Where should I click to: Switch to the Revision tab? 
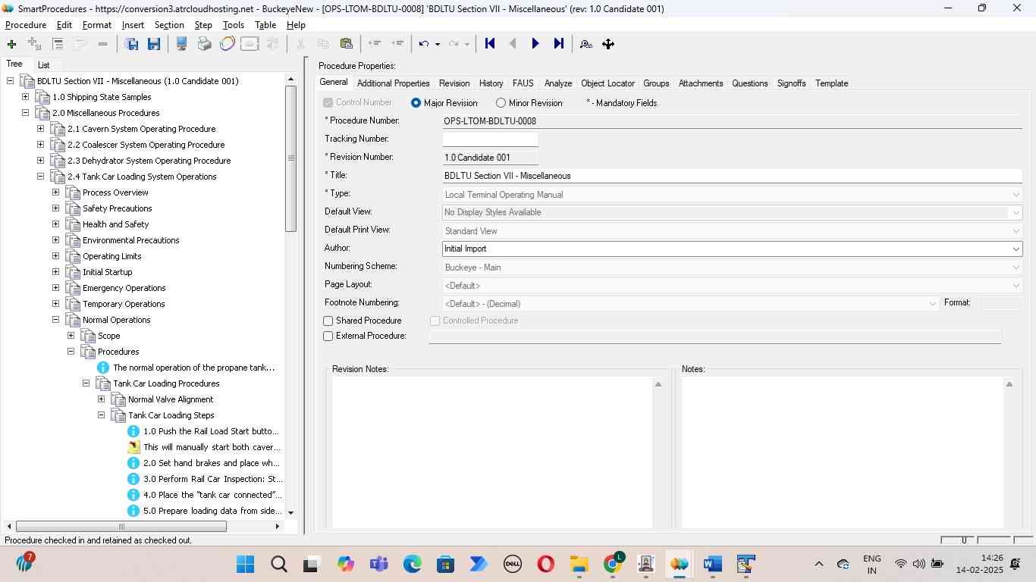pyautogui.click(x=454, y=83)
